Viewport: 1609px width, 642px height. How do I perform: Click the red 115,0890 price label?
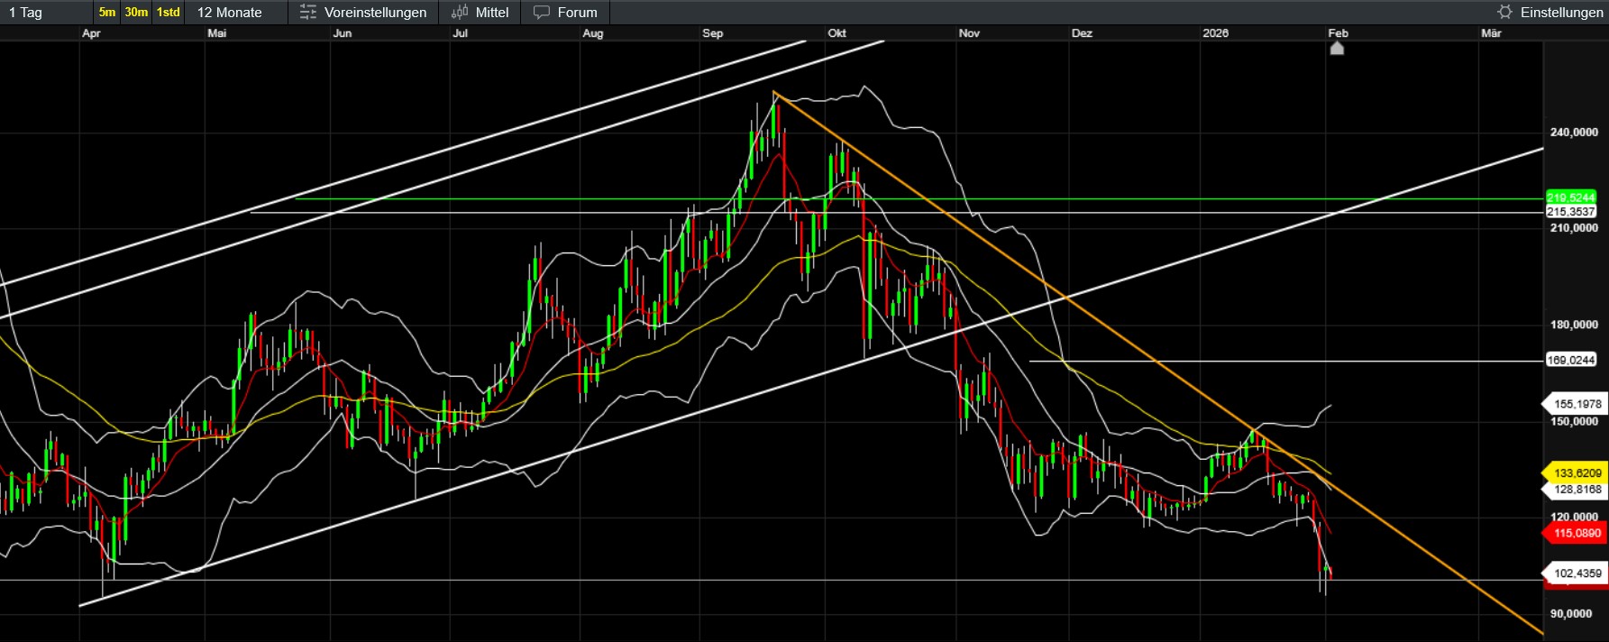pos(1577,533)
